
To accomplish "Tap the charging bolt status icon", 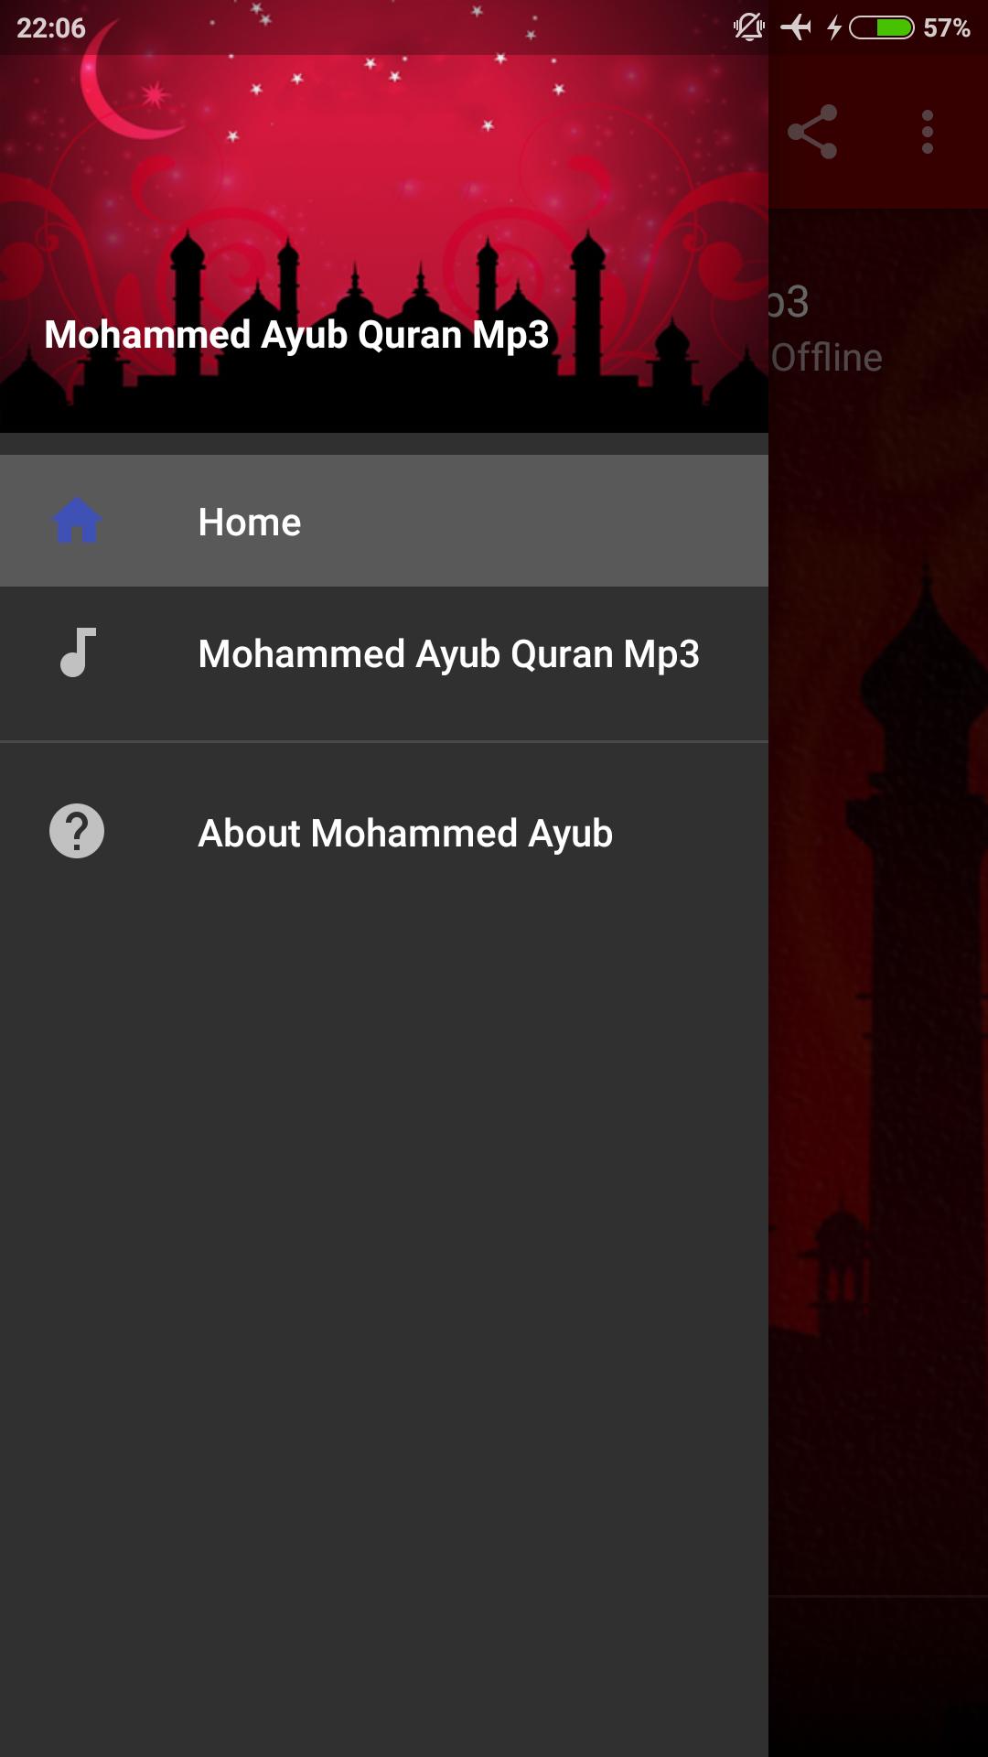I will point(833,27).
